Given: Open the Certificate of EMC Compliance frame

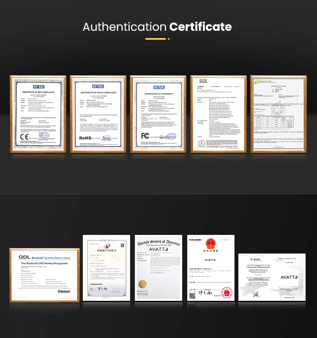Looking at the screenshot, I should (x=38, y=114).
